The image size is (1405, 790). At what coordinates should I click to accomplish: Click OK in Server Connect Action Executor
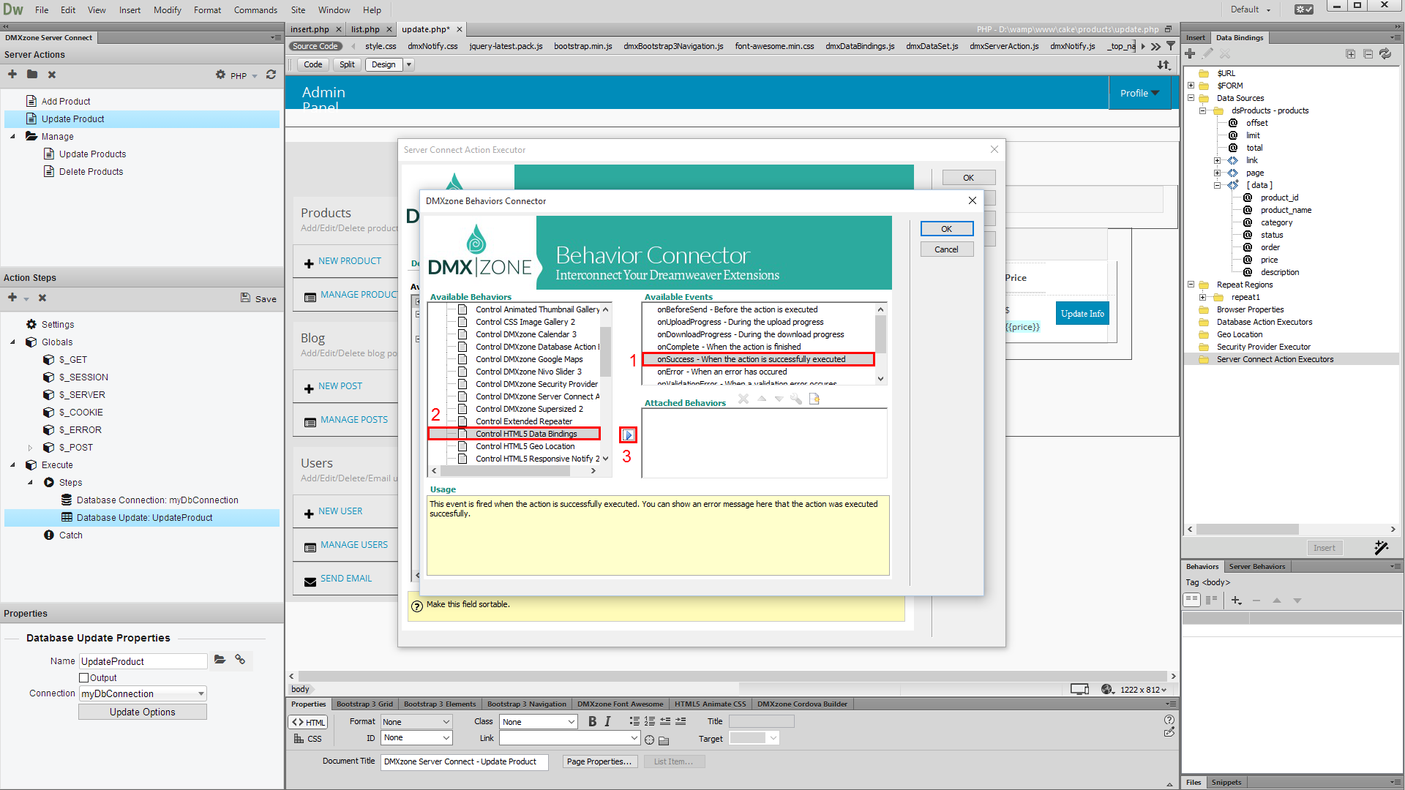pos(968,178)
